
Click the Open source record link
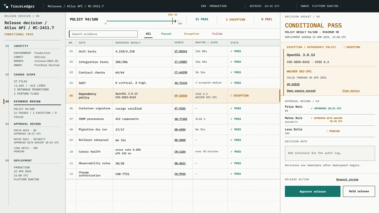(301, 91)
